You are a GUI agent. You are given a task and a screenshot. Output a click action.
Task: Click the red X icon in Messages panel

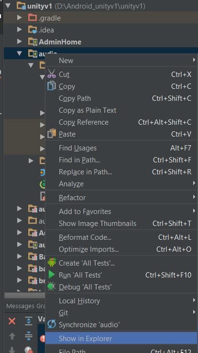point(12,321)
